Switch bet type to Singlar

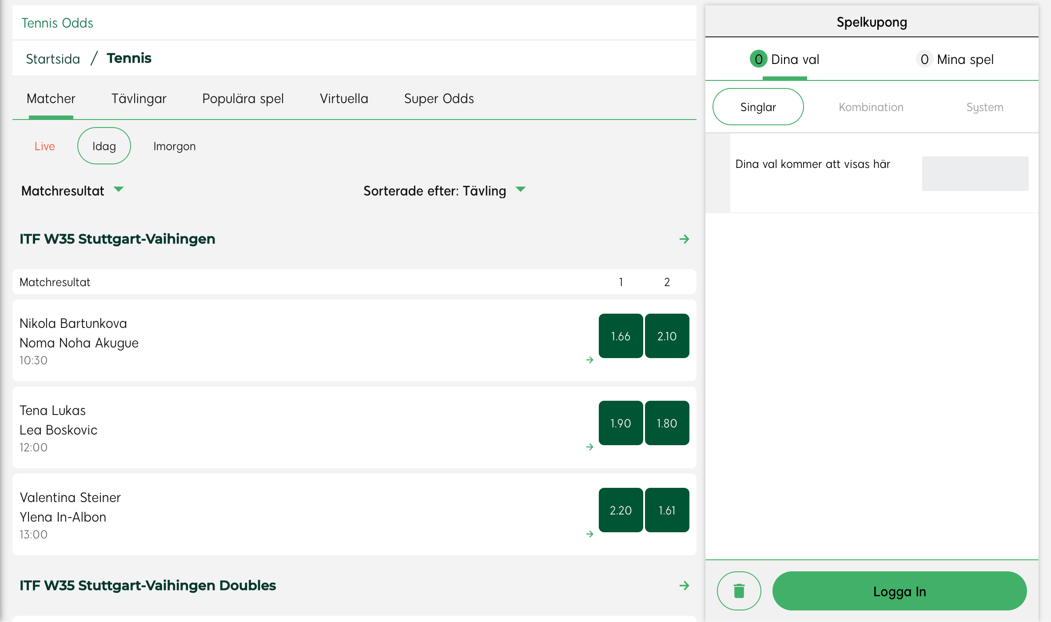point(758,107)
